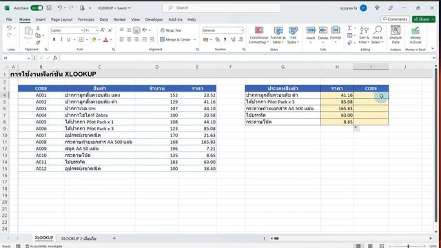This screenshot has height=248, width=441.
Task: Apply Comma Style format
Action: tap(225, 40)
